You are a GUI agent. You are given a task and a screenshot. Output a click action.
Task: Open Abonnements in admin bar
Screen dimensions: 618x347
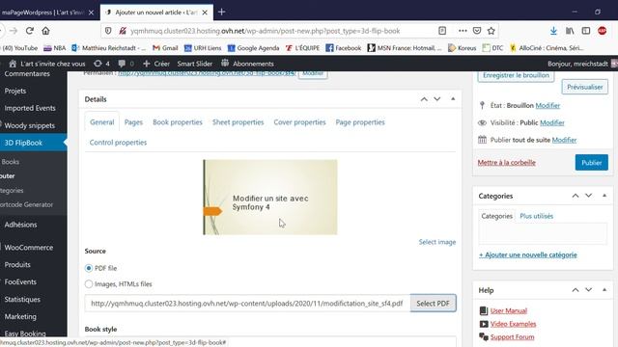pyautogui.click(x=247, y=64)
